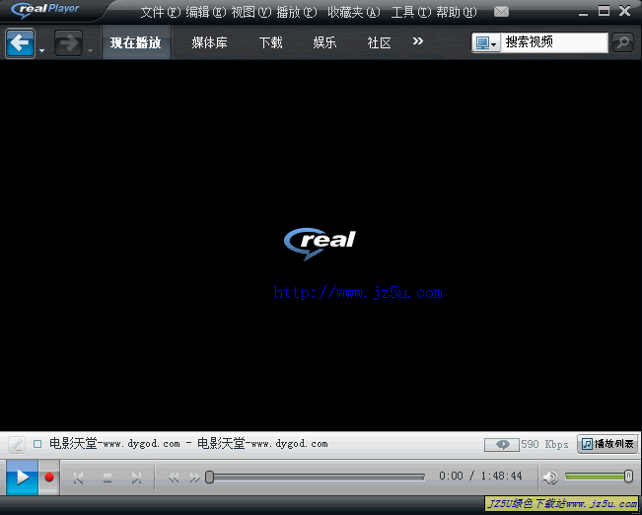Open the message center envelope icon
Image resolution: width=642 pixels, height=515 pixels.
[501, 12]
